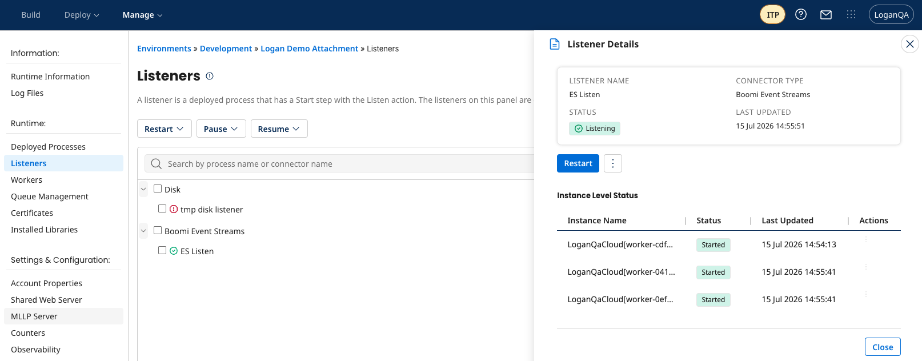Open MLLP Server in sidebar

pyautogui.click(x=63, y=316)
